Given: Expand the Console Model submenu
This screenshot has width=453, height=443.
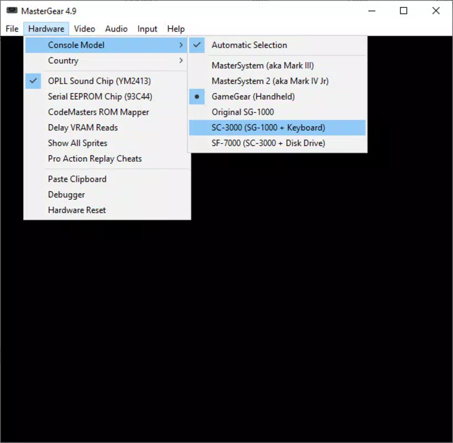Looking at the screenshot, I should click(x=106, y=45).
